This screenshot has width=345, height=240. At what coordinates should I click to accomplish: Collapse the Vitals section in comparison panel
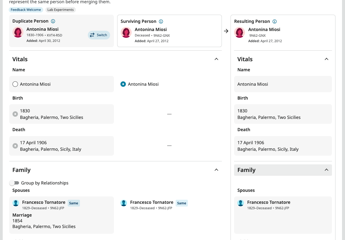tap(216, 59)
